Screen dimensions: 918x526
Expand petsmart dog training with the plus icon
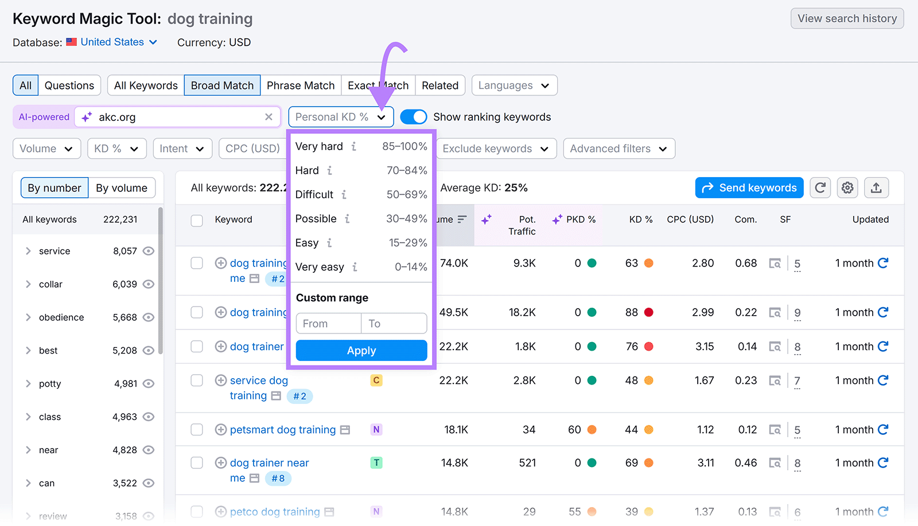[220, 429]
